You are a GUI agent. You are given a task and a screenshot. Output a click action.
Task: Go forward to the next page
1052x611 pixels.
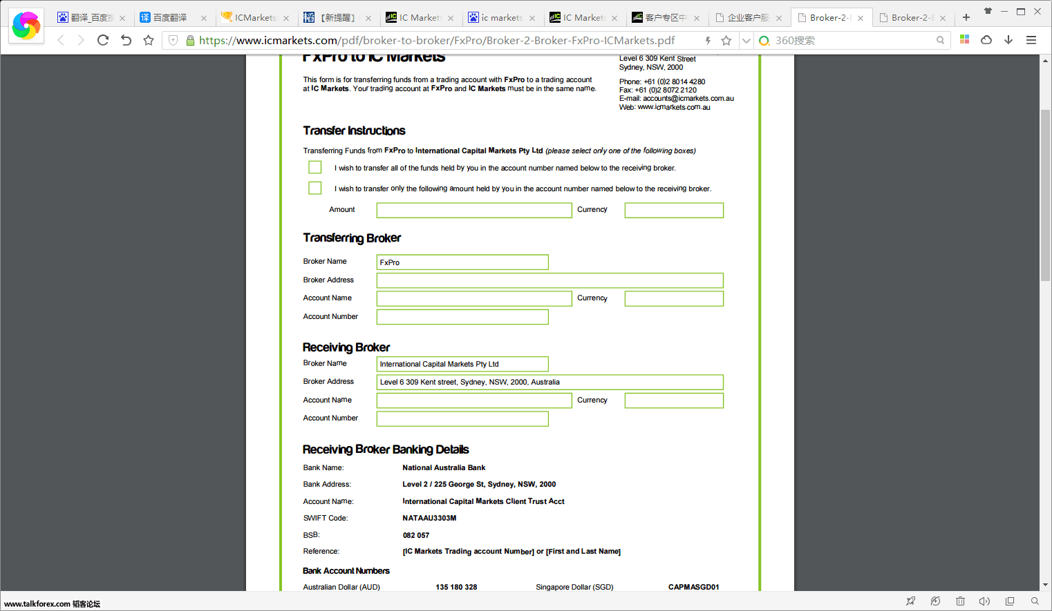point(81,41)
